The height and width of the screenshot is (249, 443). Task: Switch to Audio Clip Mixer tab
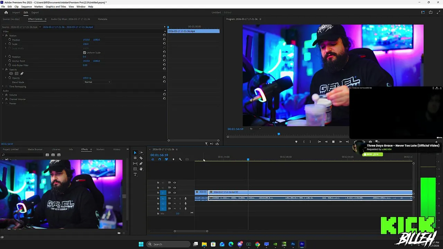[x=70, y=19]
